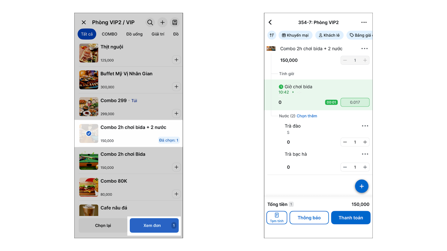The height and width of the screenshot is (251, 447).
Task: Open options for Trà đào item
Action: 365,126
